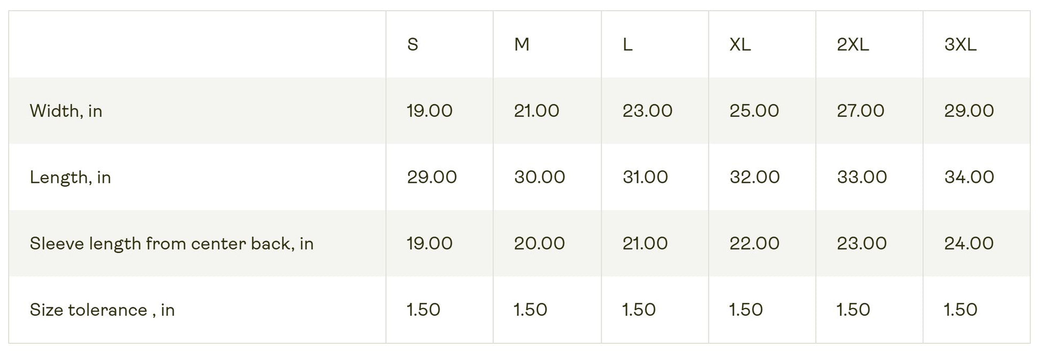Screen dimensions: 1041x355
Task: Select the 24.00 sleeve length for 3XL
Action: point(969,243)
